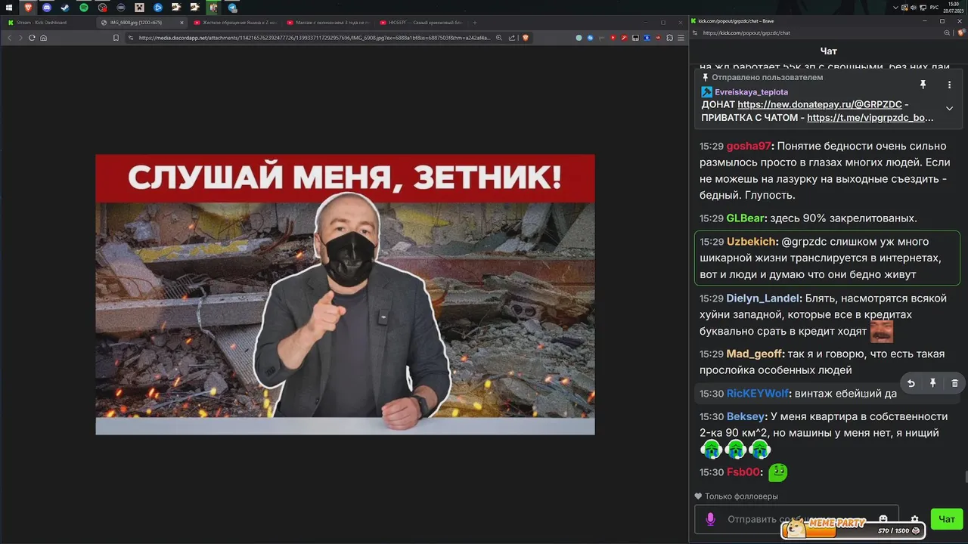This screenshot has height=544, width=968.
Task: Click the volume icon in system tray
Action: click(914, 8)
